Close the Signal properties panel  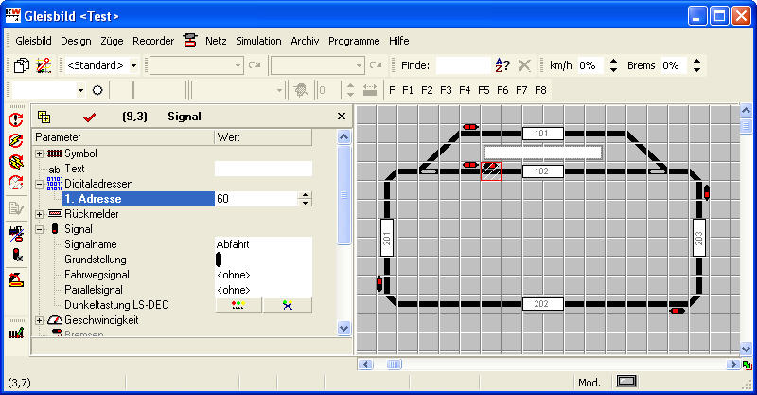[x=342, y=116]
